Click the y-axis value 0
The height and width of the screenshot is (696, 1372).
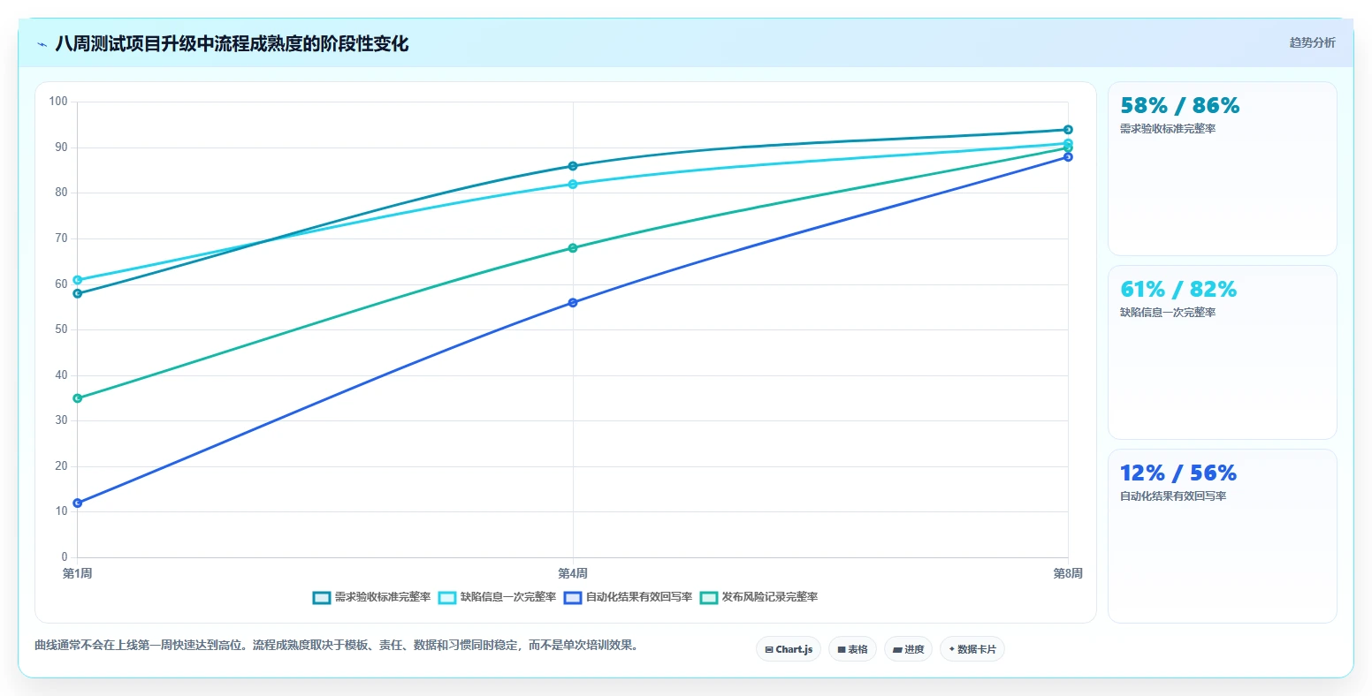[x=65, y=557]
